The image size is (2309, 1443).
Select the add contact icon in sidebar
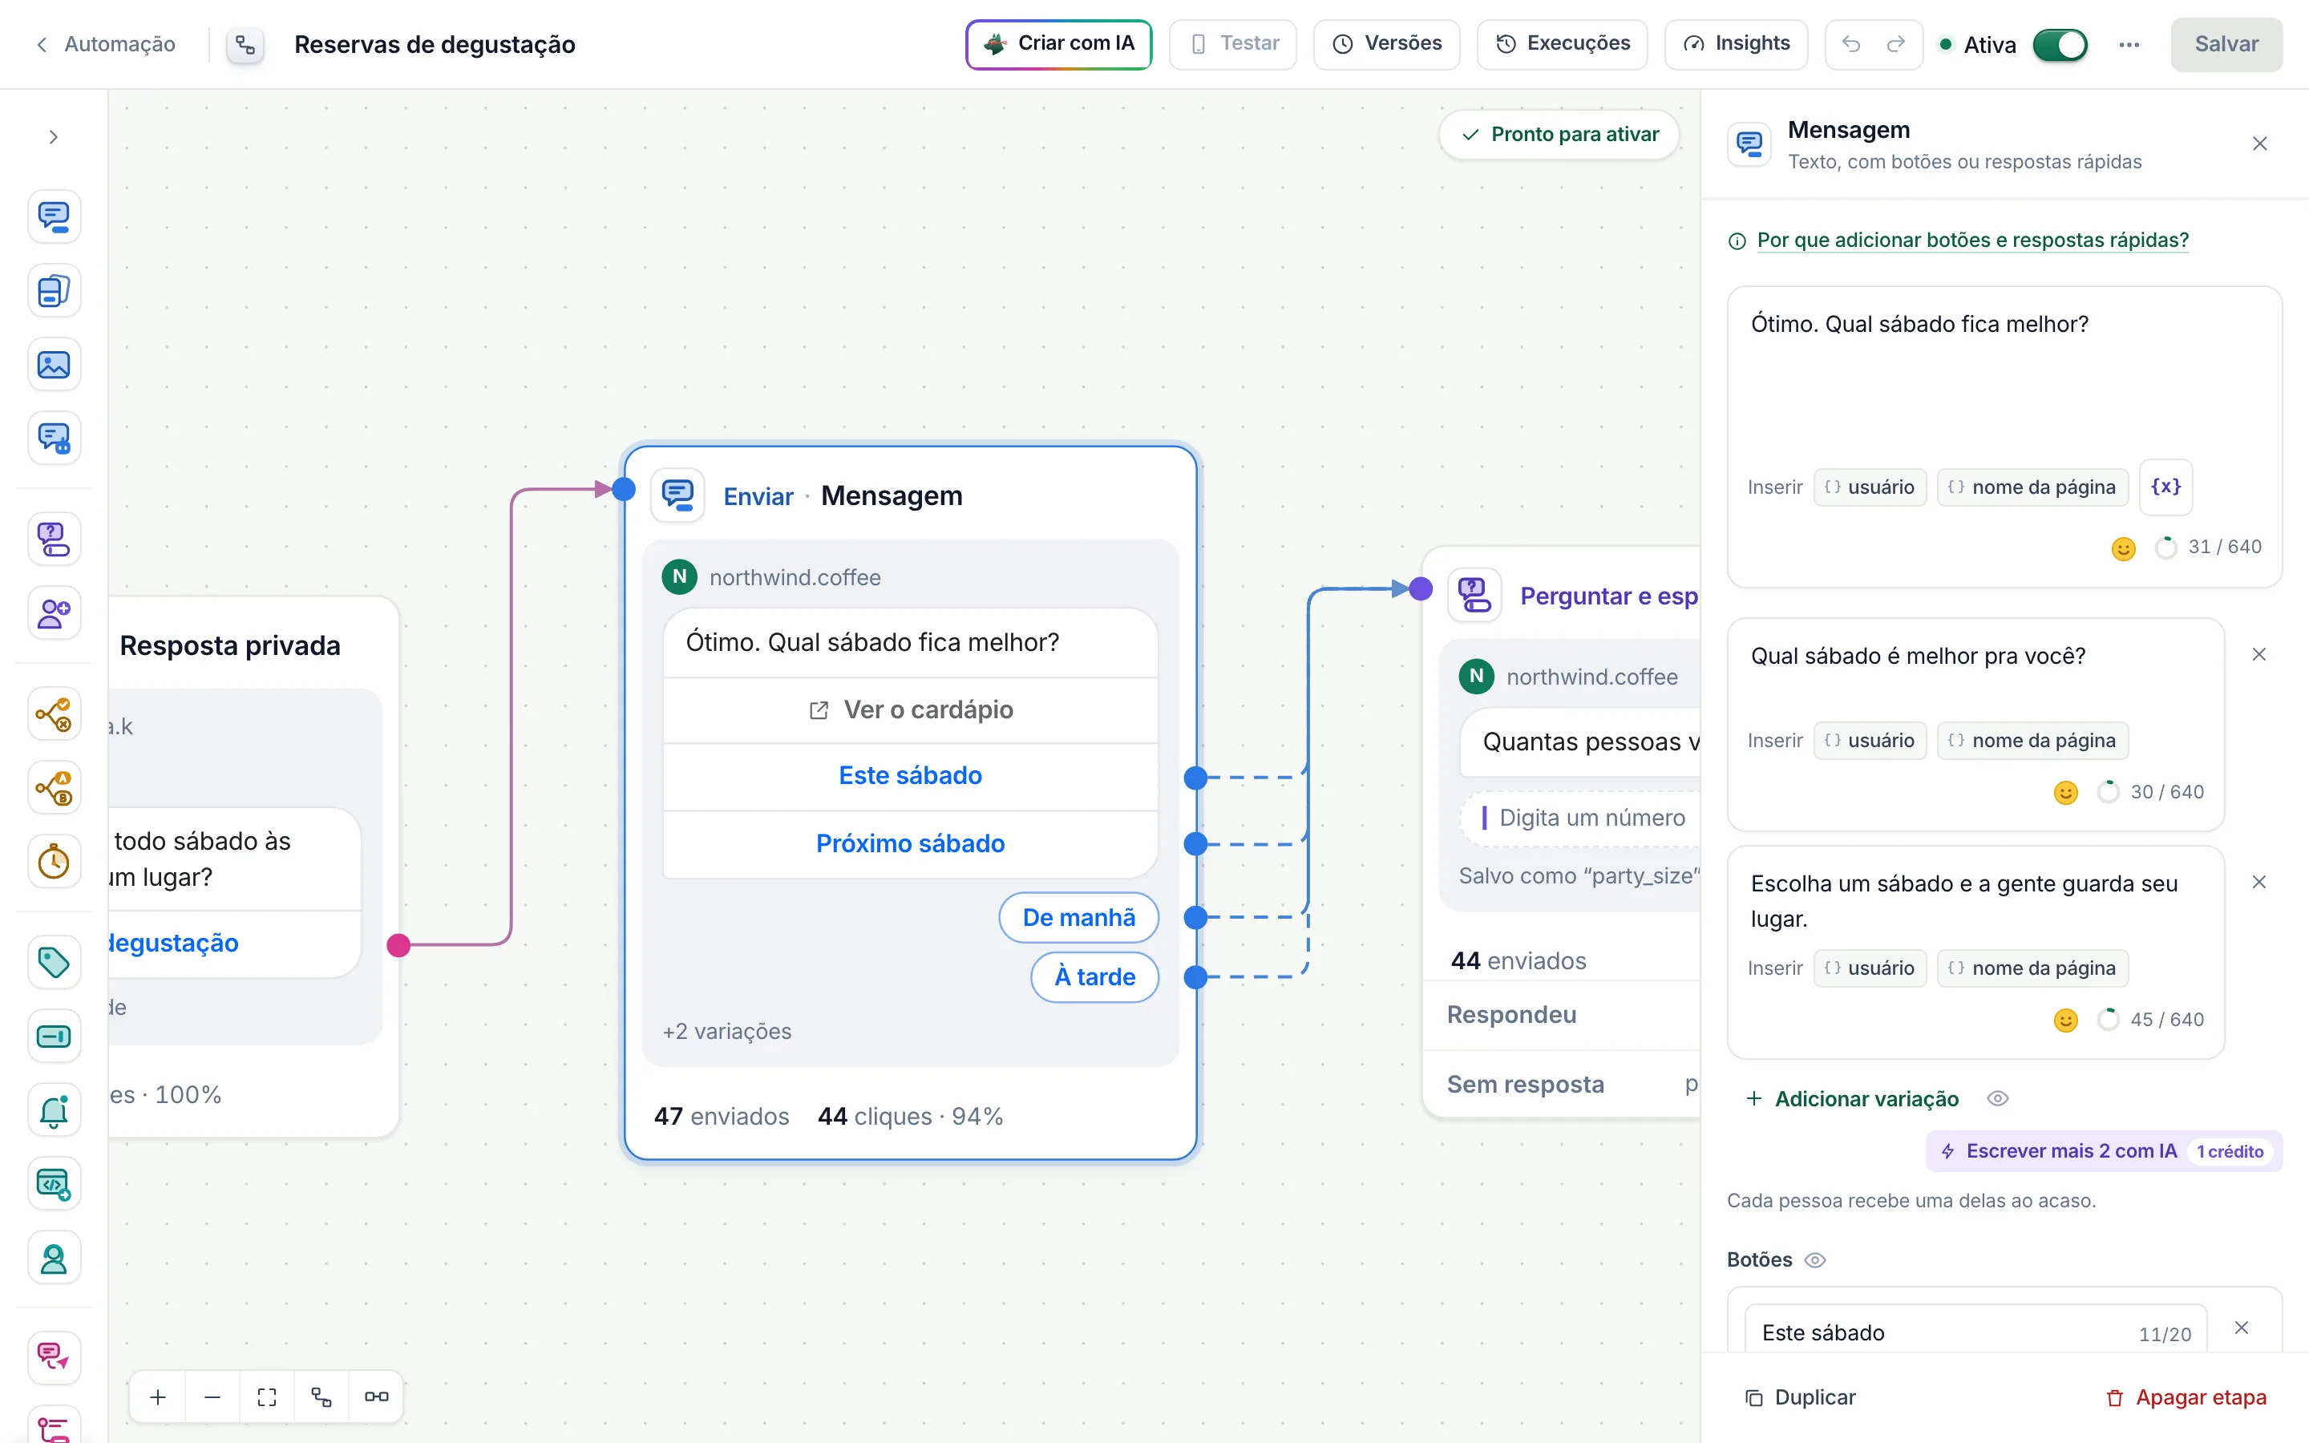click(54, 612)
